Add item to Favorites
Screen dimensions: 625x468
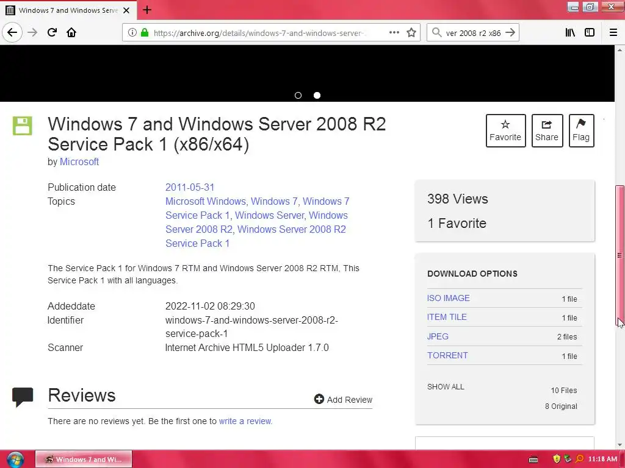click(505, 130)
